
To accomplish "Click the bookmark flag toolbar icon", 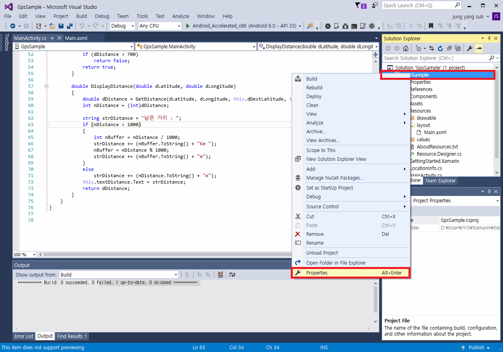I will click(x=431, y=26).
